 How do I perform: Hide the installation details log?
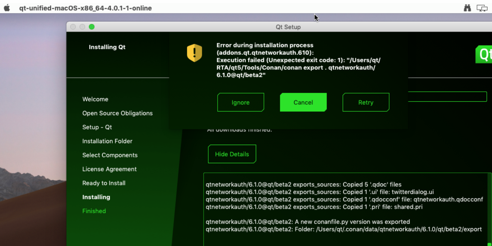232,154
